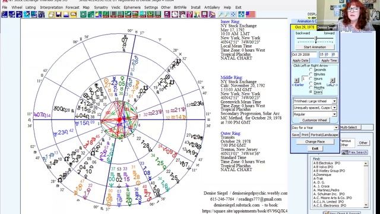Screen dimensions: 380x214
Task: Click the date input field showing Oct 29 2008
Action: [304, 54]
